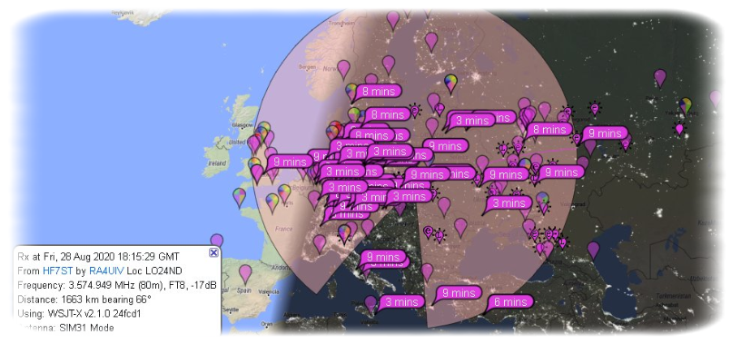Select the marker near Trondheim at the top
This screenshot has width=741, height=344.
coord(392,20)
